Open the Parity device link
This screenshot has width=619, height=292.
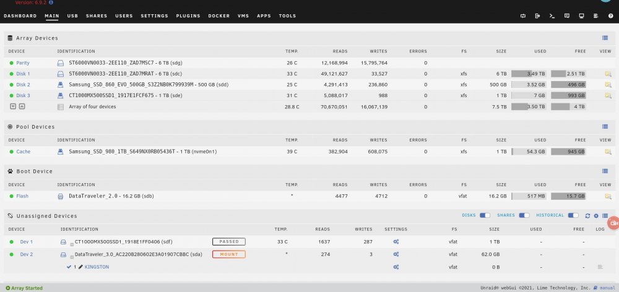(23, 63)
